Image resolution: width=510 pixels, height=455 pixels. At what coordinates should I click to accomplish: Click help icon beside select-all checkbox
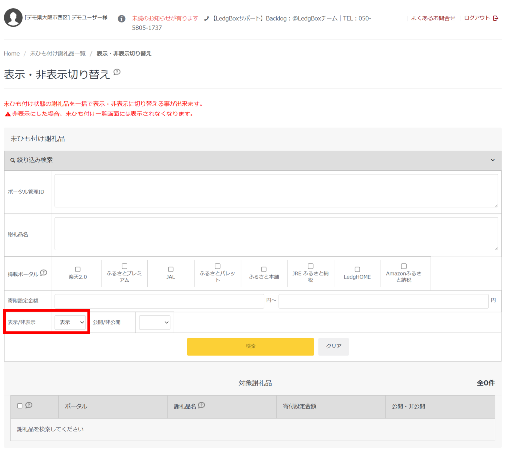pyautogui.click(x=29, y=405)
